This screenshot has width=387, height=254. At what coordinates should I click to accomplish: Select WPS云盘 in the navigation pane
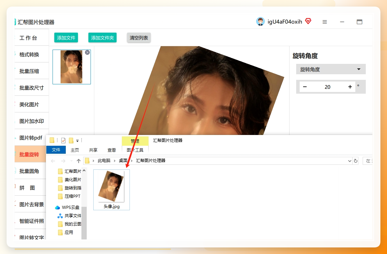(68, 207)
